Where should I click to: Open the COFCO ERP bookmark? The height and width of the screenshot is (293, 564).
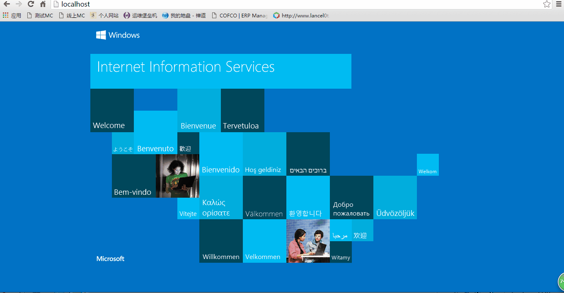click(x=240, y=15)
